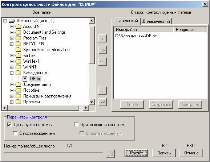Click the WINNT folder icon
Viewport: 210px width, 162px height.
pos(19,67)
